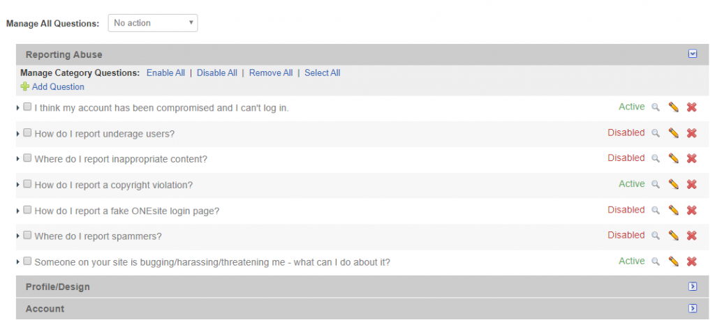Open the Manage All Questions dropdown

[x=153, y=23]
